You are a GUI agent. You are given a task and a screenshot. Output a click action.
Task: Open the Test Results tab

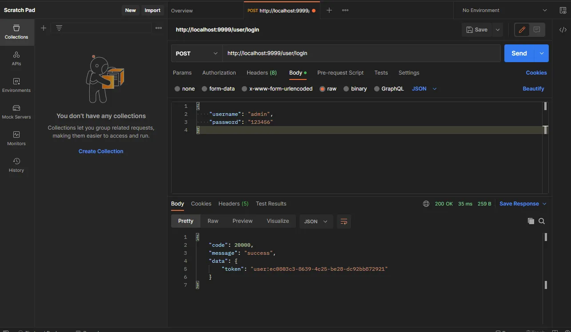(x=271, y=204)
